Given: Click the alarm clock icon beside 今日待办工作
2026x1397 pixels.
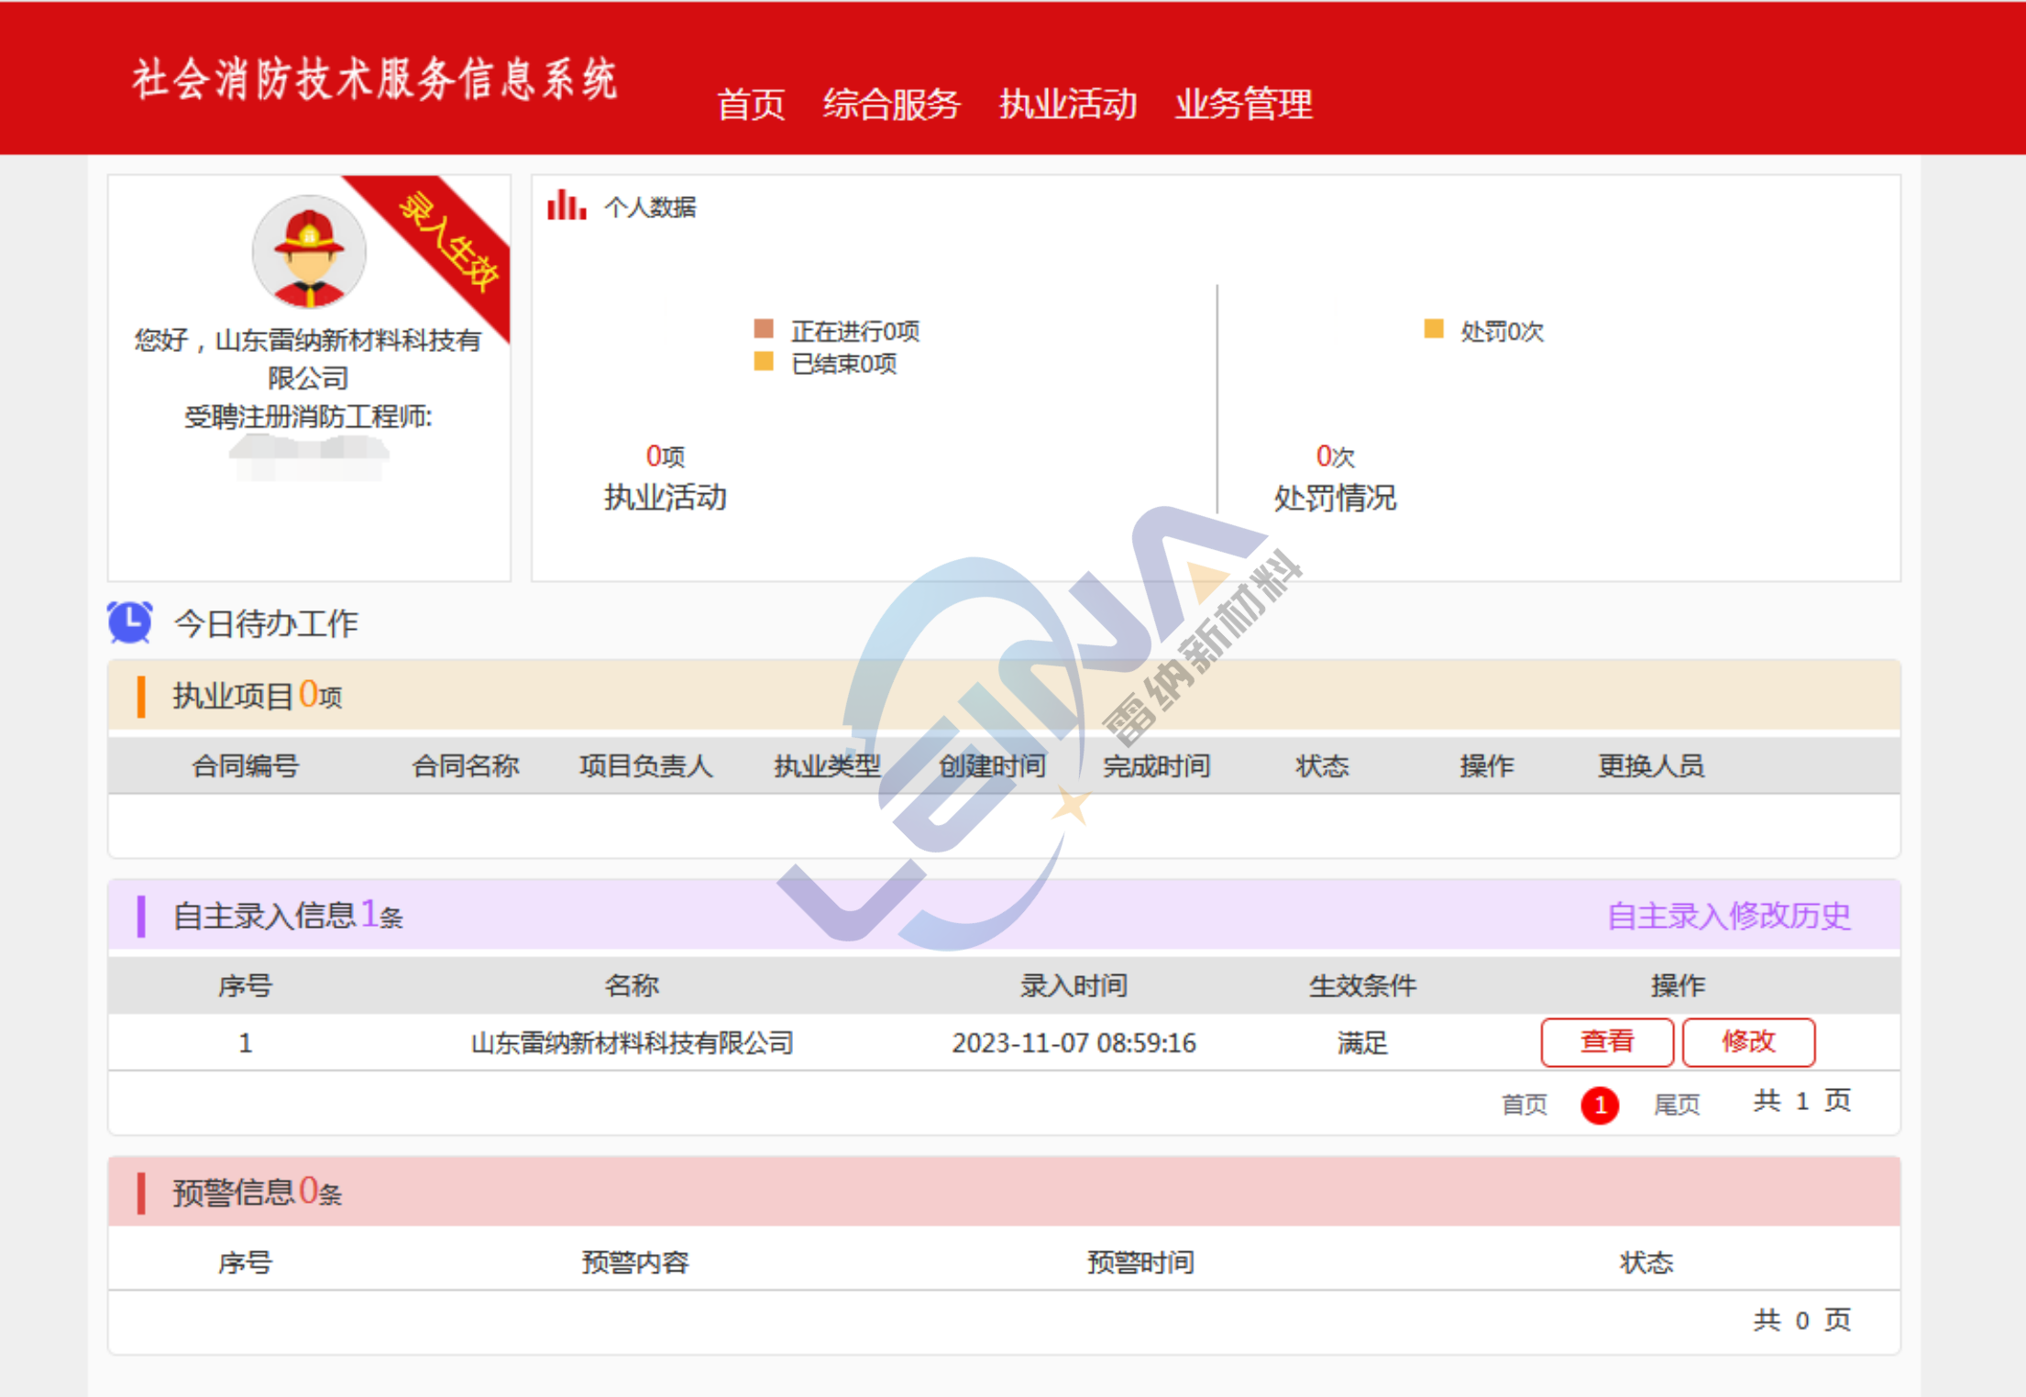Looking at the screenshot, I should tap(130, 622).
